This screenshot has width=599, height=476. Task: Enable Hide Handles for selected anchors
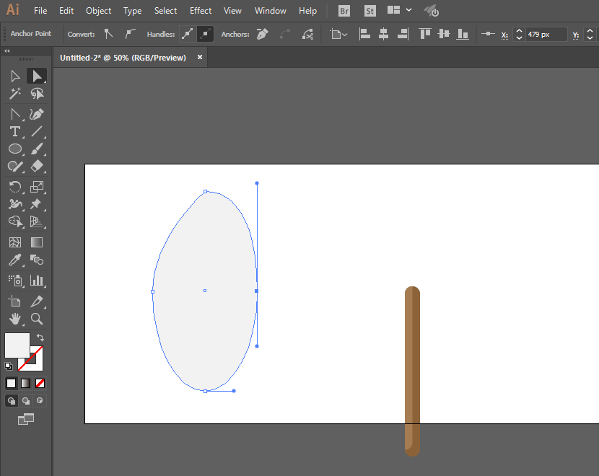pyautogui.click(x=206, y=34)
